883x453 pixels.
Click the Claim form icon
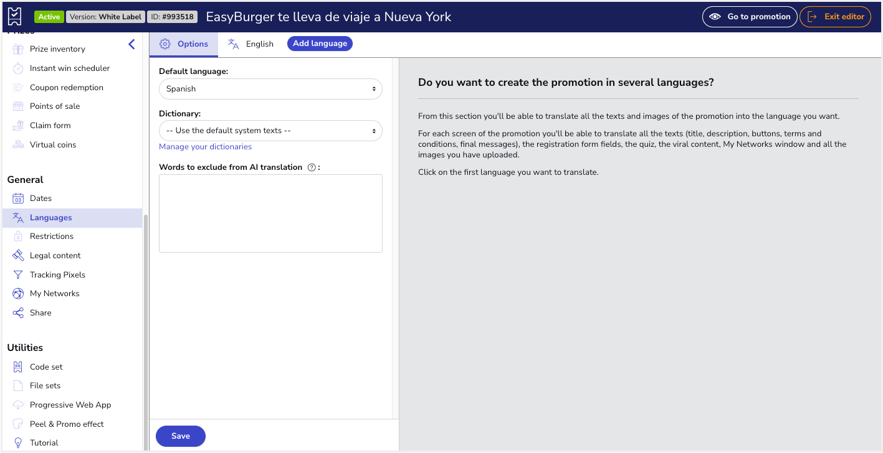pos(18,126)
